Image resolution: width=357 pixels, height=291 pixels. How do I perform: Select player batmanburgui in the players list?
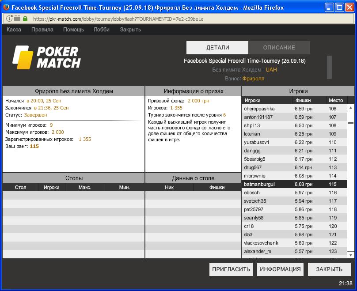[x=294, y=184]
